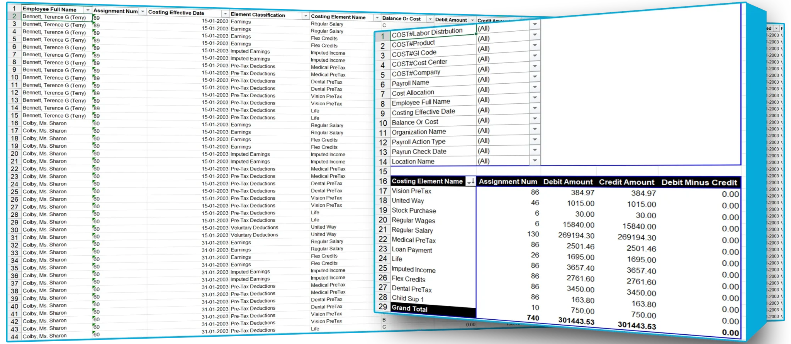Click the Balance Or Cost filter arrow
Viewport: 791px width, 344px height.
click(430, 19)
